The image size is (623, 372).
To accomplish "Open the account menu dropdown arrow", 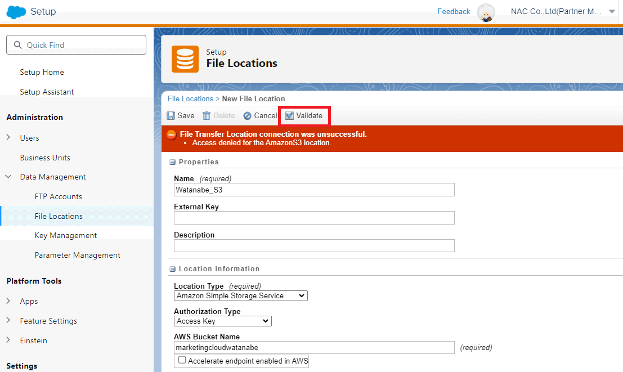I will coord(612,11).
